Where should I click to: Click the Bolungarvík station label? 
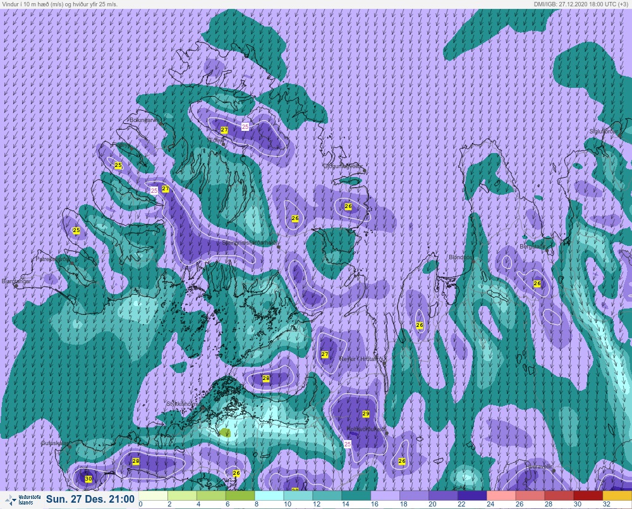(x=144, y=120)
